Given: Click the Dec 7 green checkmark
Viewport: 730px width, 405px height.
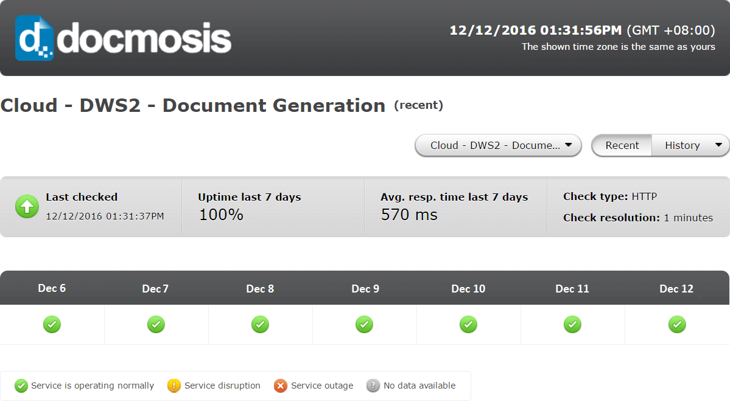Looking at the screenshot, I should pyautogui.click(x=156, y=324).
